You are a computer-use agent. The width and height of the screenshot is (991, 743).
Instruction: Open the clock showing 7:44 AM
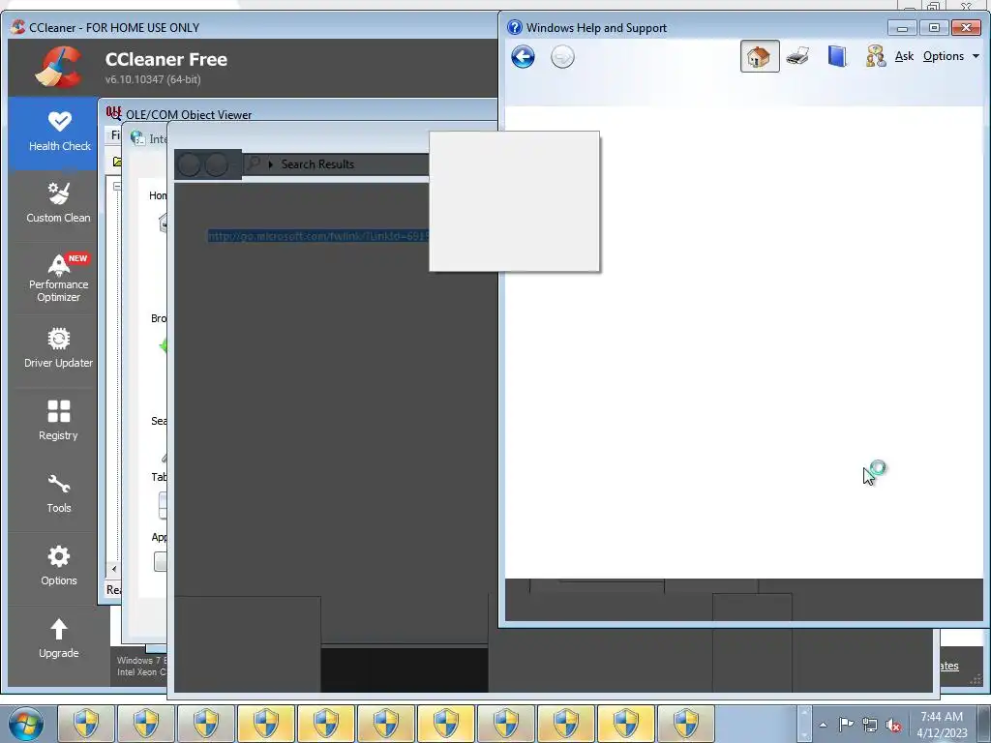tap(942, 725)
